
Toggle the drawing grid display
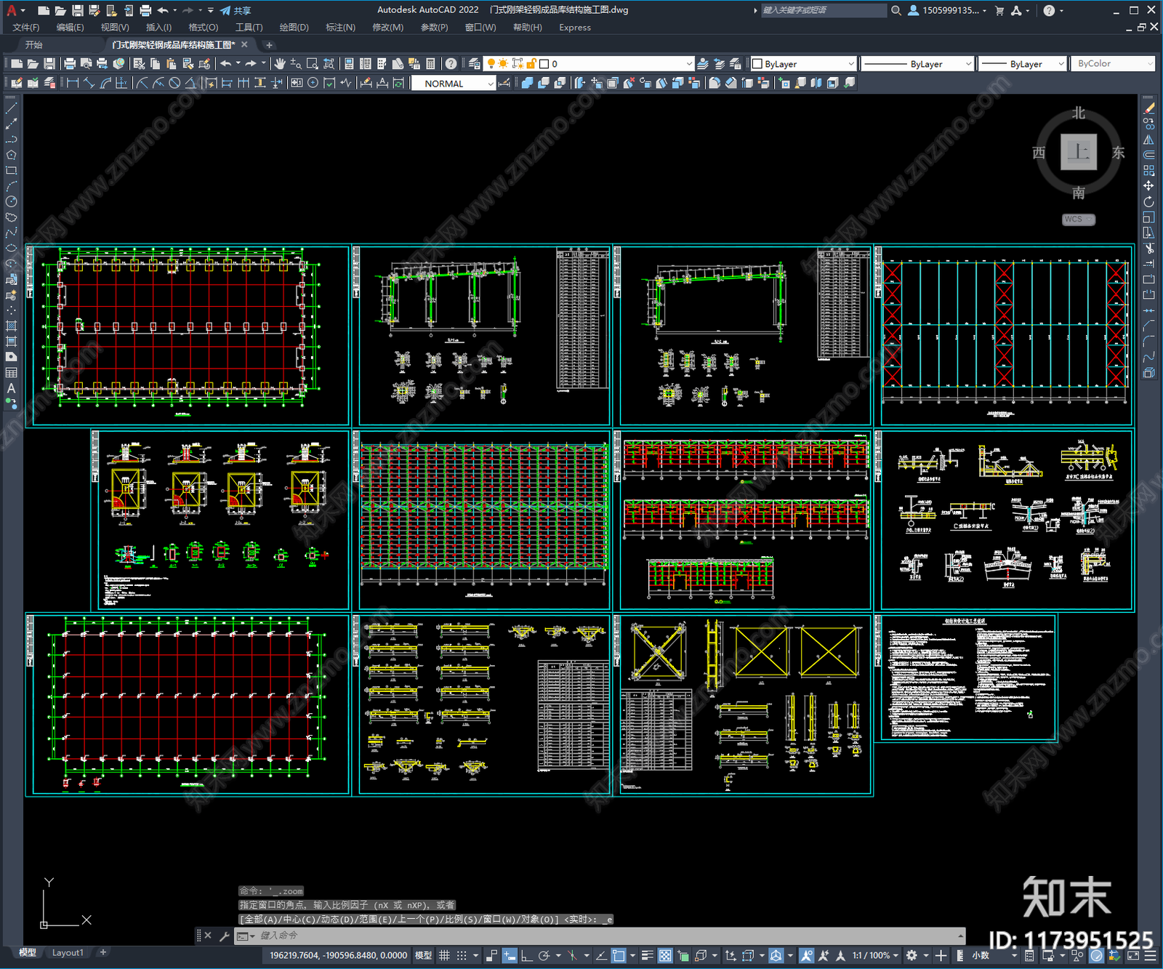coord(444,955)
